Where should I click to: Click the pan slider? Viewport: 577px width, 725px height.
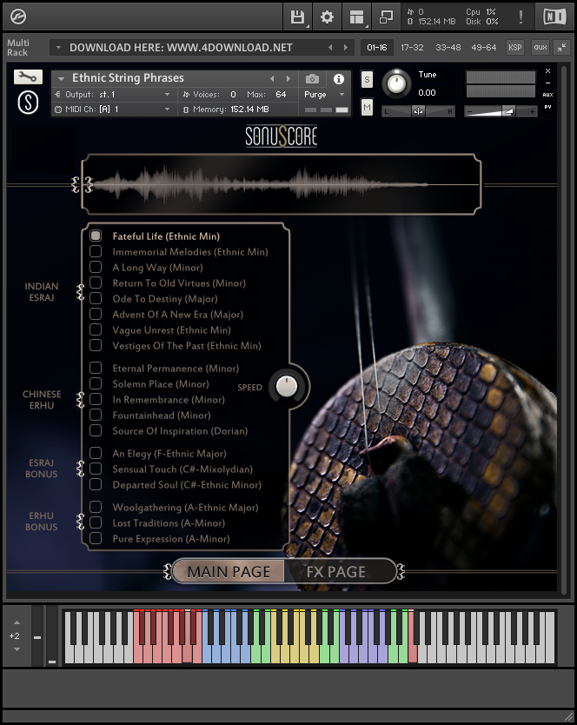(x=418, y=111)
